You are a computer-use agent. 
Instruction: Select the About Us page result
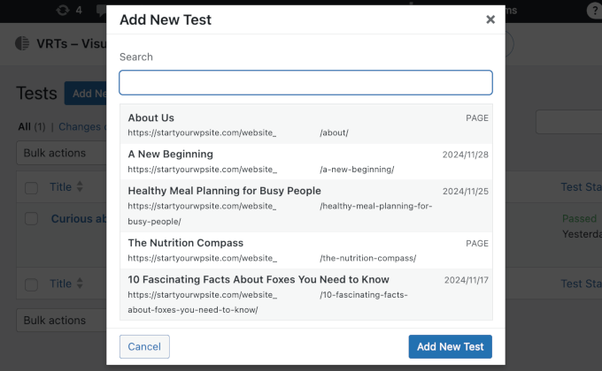pos(305,125)
